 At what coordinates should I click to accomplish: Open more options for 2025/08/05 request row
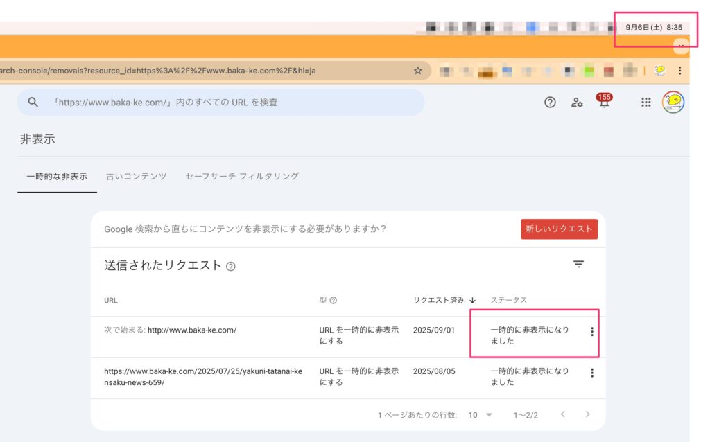pos(591,373)
